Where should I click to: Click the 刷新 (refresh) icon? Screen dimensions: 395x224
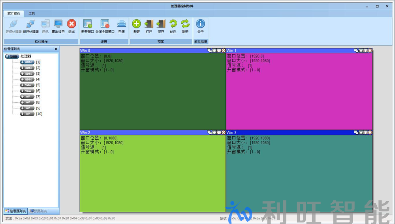click(185, 26)
